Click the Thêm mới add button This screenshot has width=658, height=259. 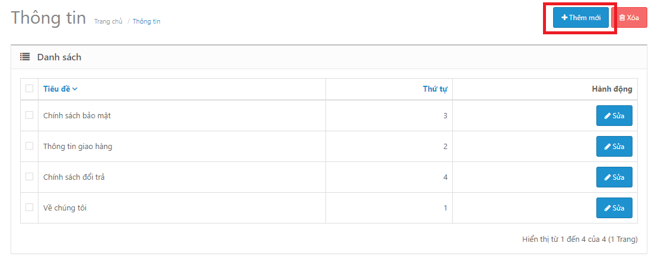(581, 18)
